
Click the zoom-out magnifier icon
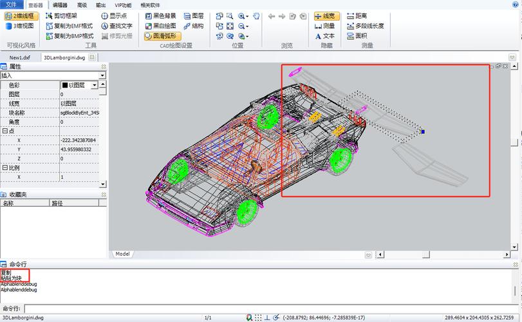click(x=241, y=26)
